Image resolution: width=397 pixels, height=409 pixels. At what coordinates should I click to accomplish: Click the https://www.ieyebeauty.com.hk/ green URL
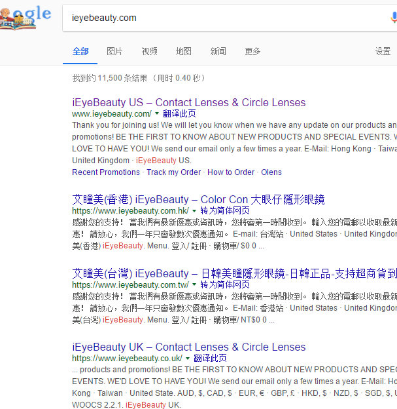point(130,211)
